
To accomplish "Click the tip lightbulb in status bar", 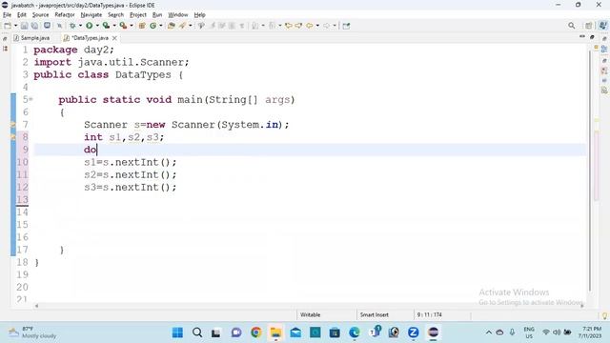I will [x=604, y=315].
